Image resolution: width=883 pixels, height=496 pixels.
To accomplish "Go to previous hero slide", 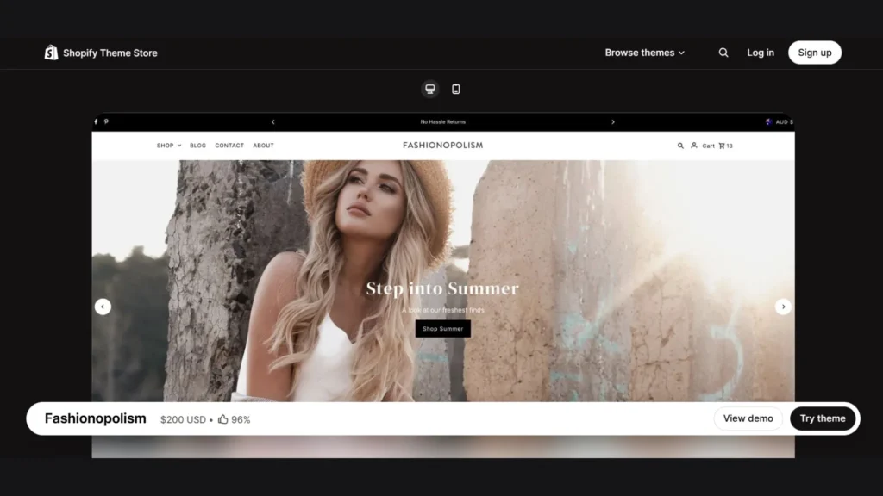I will point(103,307).
